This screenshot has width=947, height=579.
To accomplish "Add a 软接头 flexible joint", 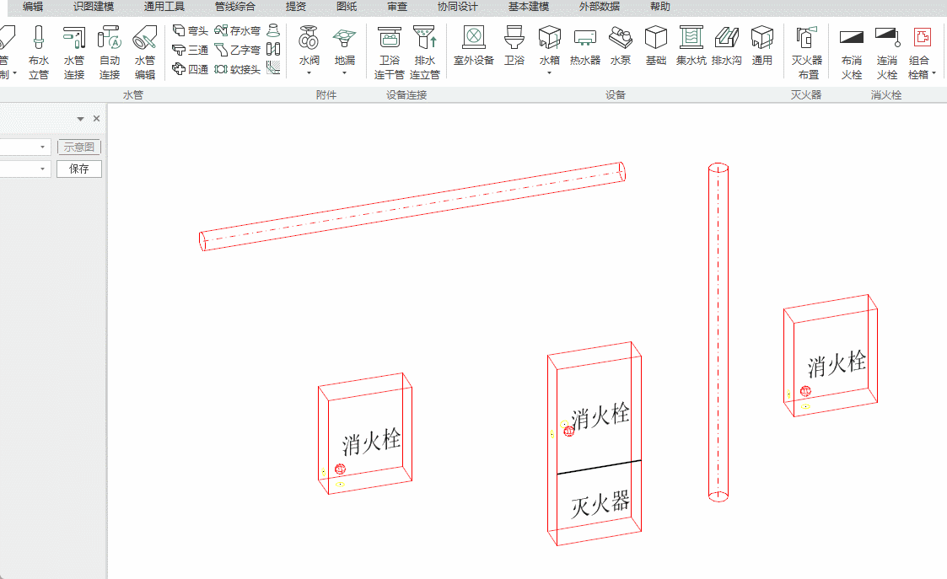I will 237,69.
